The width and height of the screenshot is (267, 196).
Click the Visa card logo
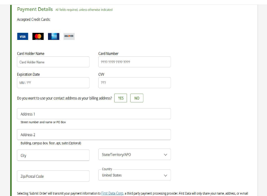click(23, 36)
